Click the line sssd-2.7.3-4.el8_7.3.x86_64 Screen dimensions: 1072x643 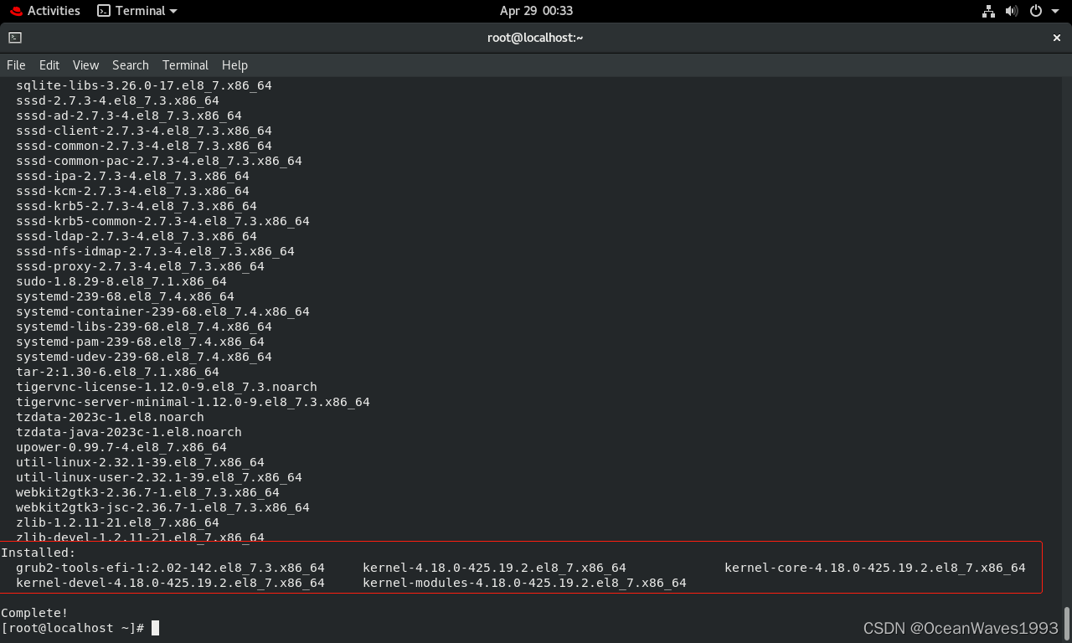117,100
